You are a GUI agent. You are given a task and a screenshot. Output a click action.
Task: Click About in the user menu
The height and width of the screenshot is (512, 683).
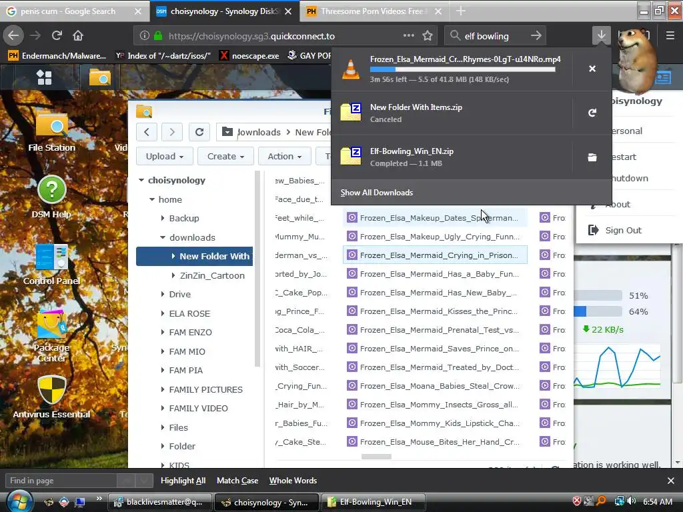[x=617, y=204]
